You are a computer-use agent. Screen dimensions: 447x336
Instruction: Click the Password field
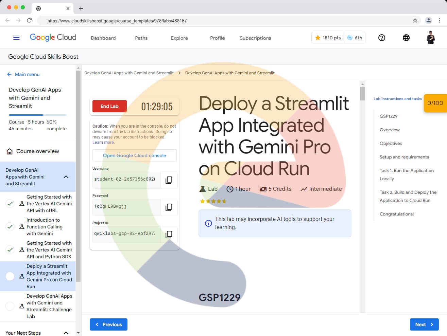pos(126,207)
